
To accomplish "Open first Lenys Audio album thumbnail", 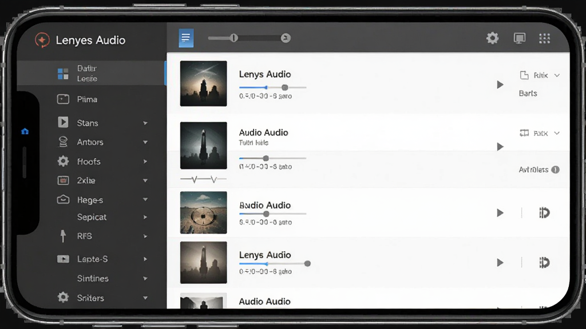I will point(203,83).
